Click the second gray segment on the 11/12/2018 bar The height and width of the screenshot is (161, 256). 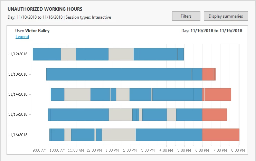(121, 54)
